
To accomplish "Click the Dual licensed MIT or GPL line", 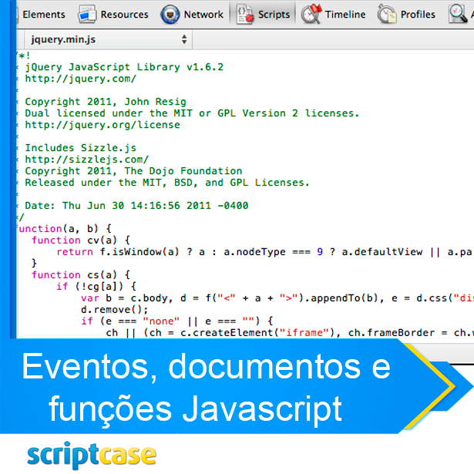I will tap(192, 113).
